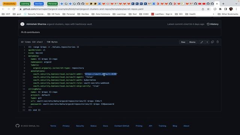Open the OCI bookmarks folder
This screenshot has height=135, width=240.
(x=179, y=14)
